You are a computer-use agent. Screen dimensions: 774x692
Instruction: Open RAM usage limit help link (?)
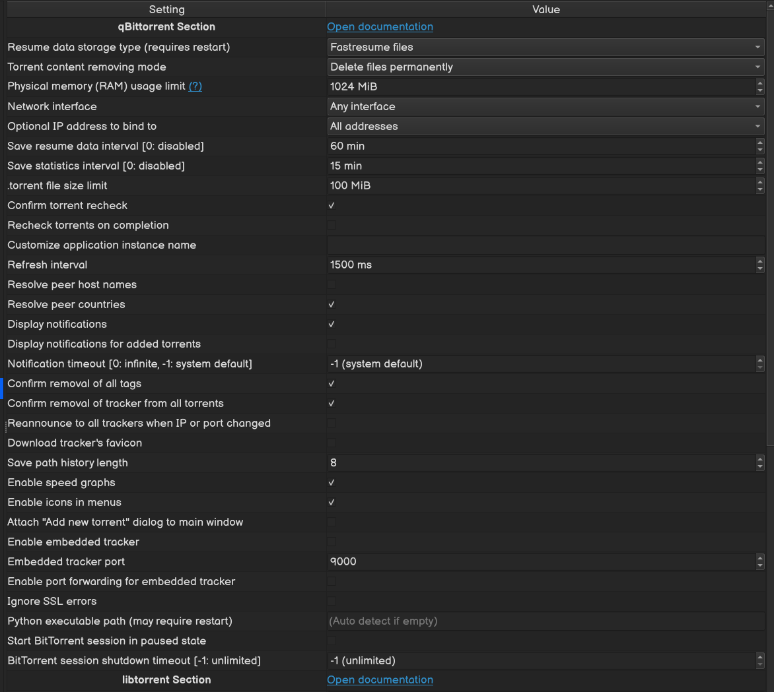coord(195,86)
